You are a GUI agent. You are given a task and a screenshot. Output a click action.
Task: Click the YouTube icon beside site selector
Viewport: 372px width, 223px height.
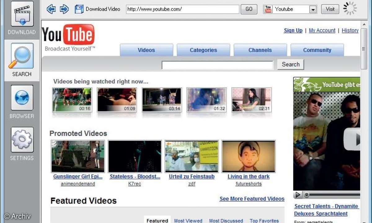(268, 9)
